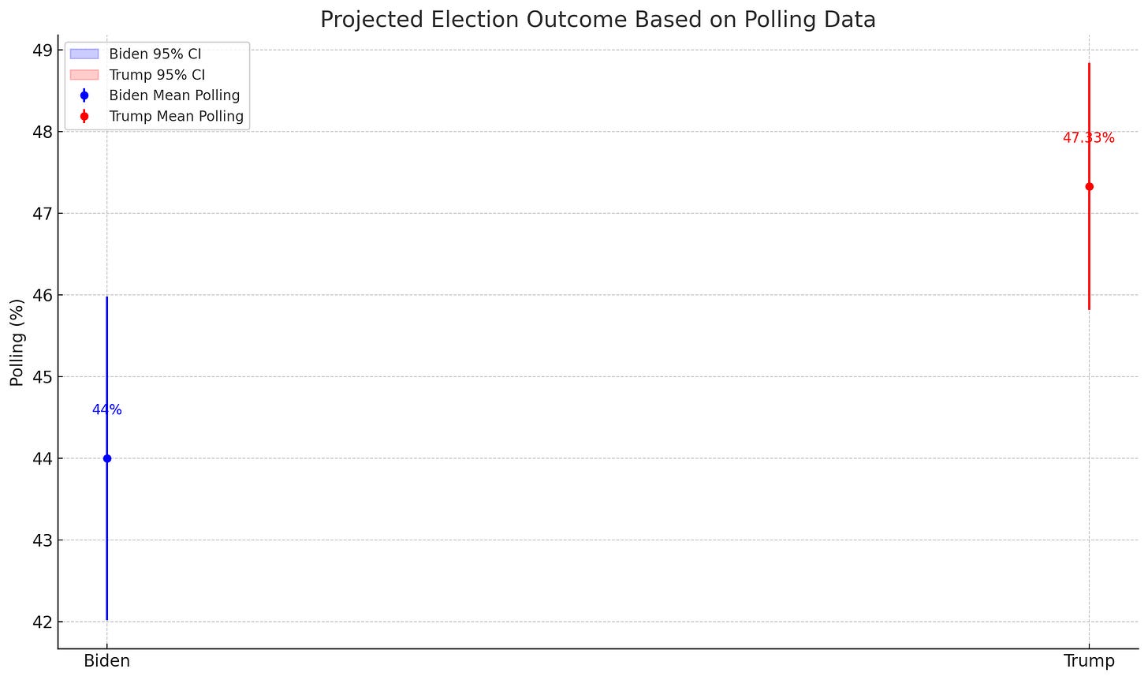Click Biden Mean Polling legend marker
Viewport: 1148px width, 680px height.
coord(84,95)
